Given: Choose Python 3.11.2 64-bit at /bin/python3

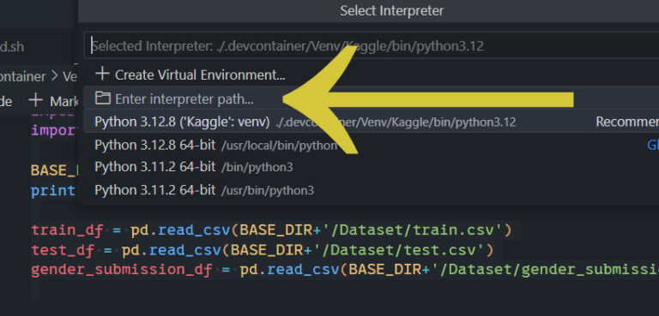Looking at the screenshot, I should (x=369, y=167).
